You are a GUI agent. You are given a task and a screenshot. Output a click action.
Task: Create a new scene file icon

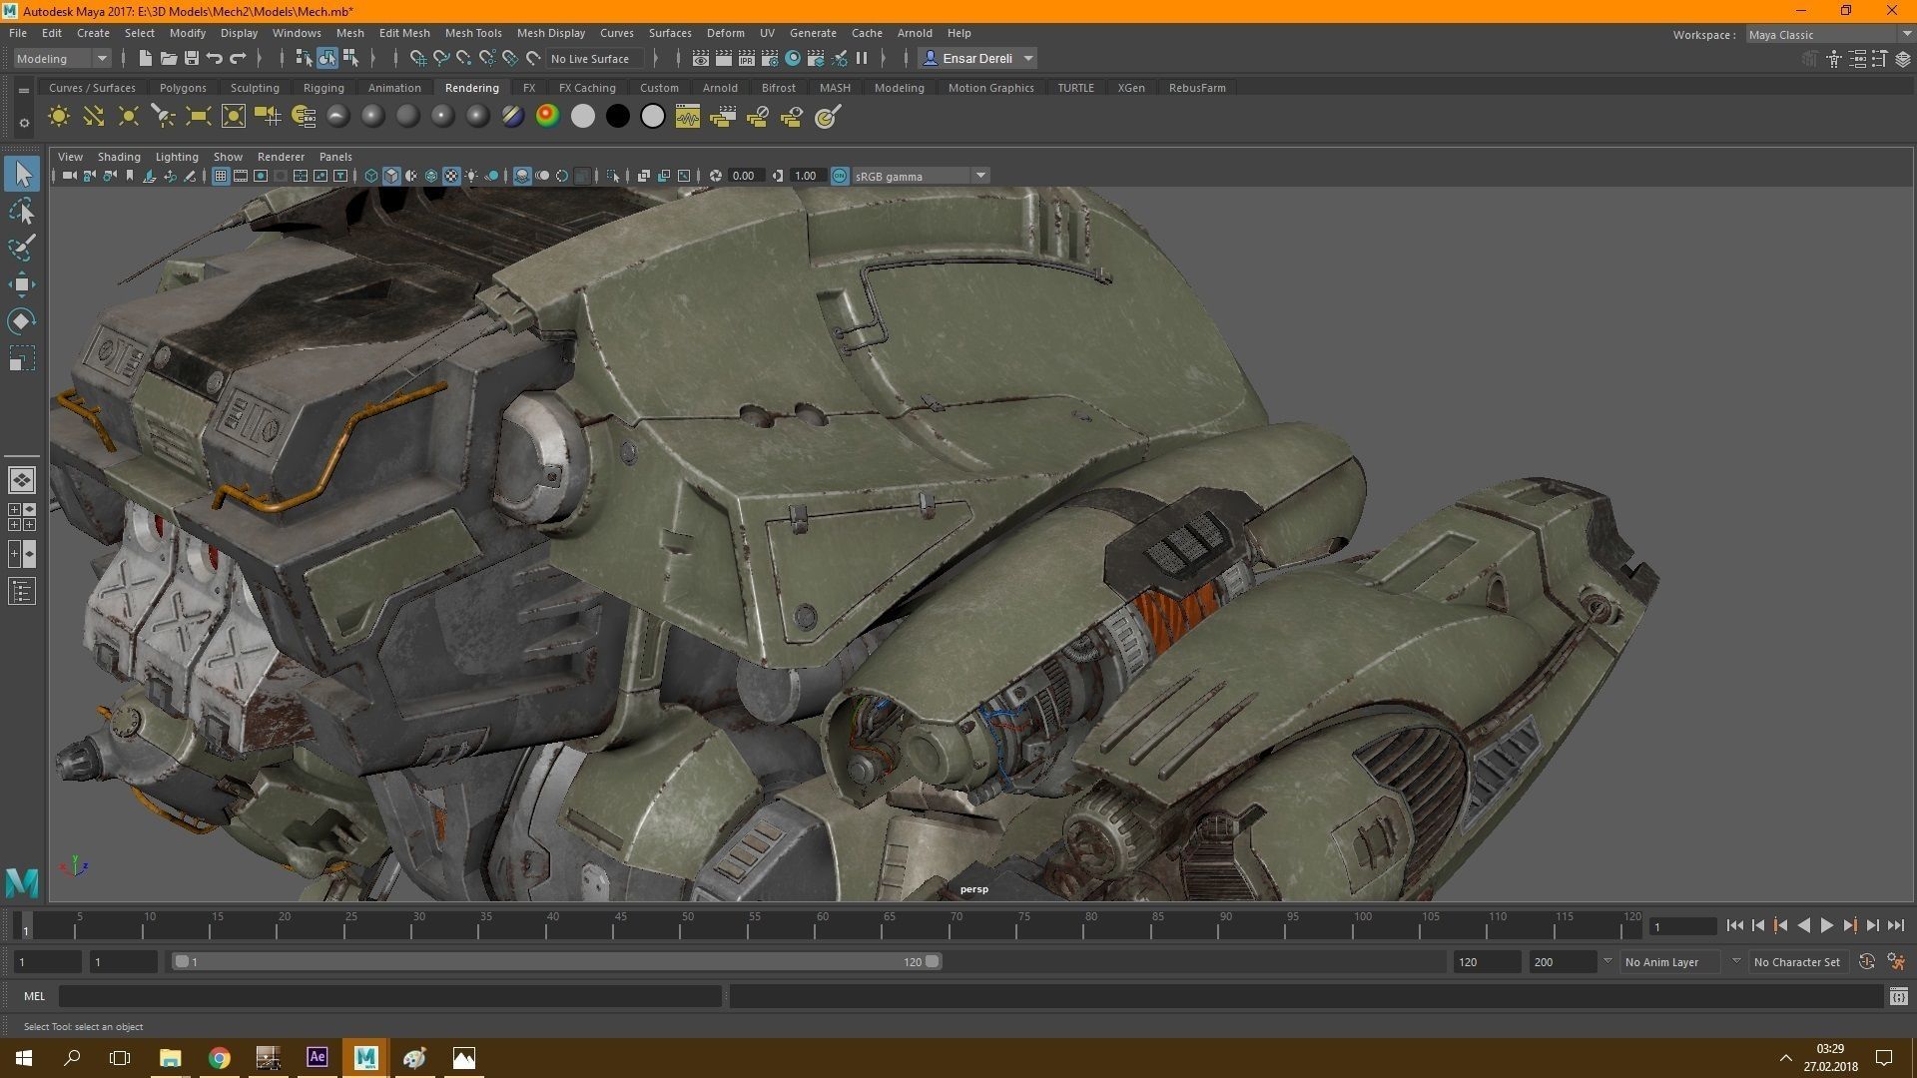click(x=146, y=59)
